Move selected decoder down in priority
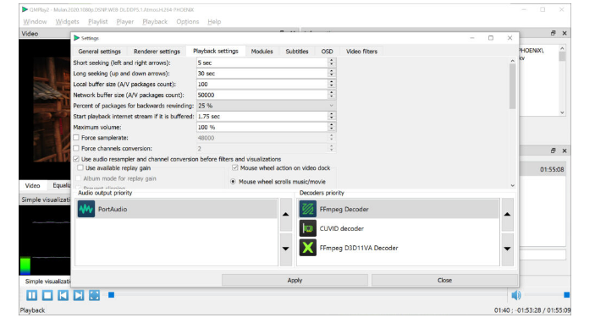This screenshot has width=595, height=323. [507, 249]
